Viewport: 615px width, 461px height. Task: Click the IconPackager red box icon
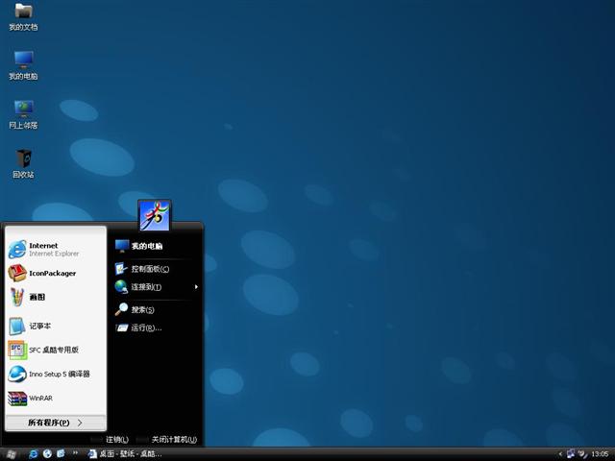[x=17, y=273]
